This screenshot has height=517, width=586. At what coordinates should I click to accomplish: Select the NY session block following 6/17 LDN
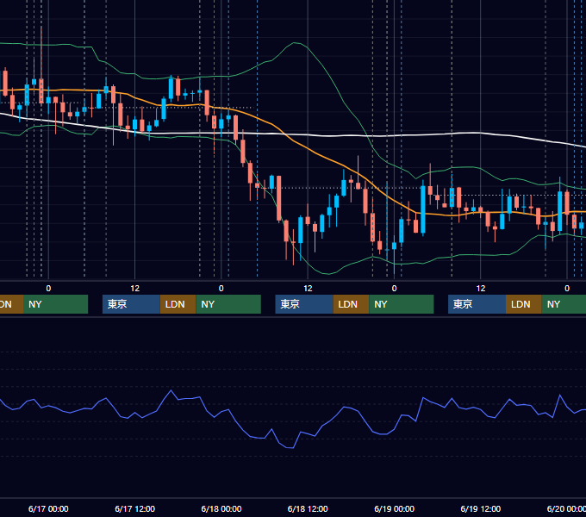[228, 304]
